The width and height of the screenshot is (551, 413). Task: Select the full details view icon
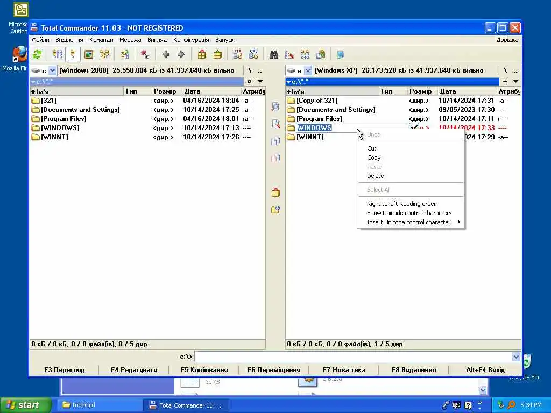(x=73, y=54)
